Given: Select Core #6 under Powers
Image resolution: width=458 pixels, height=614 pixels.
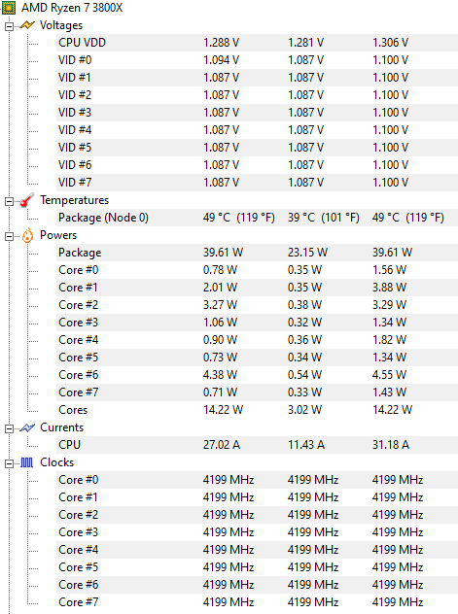Looking at the screenshot, I should tap(257, 375).
